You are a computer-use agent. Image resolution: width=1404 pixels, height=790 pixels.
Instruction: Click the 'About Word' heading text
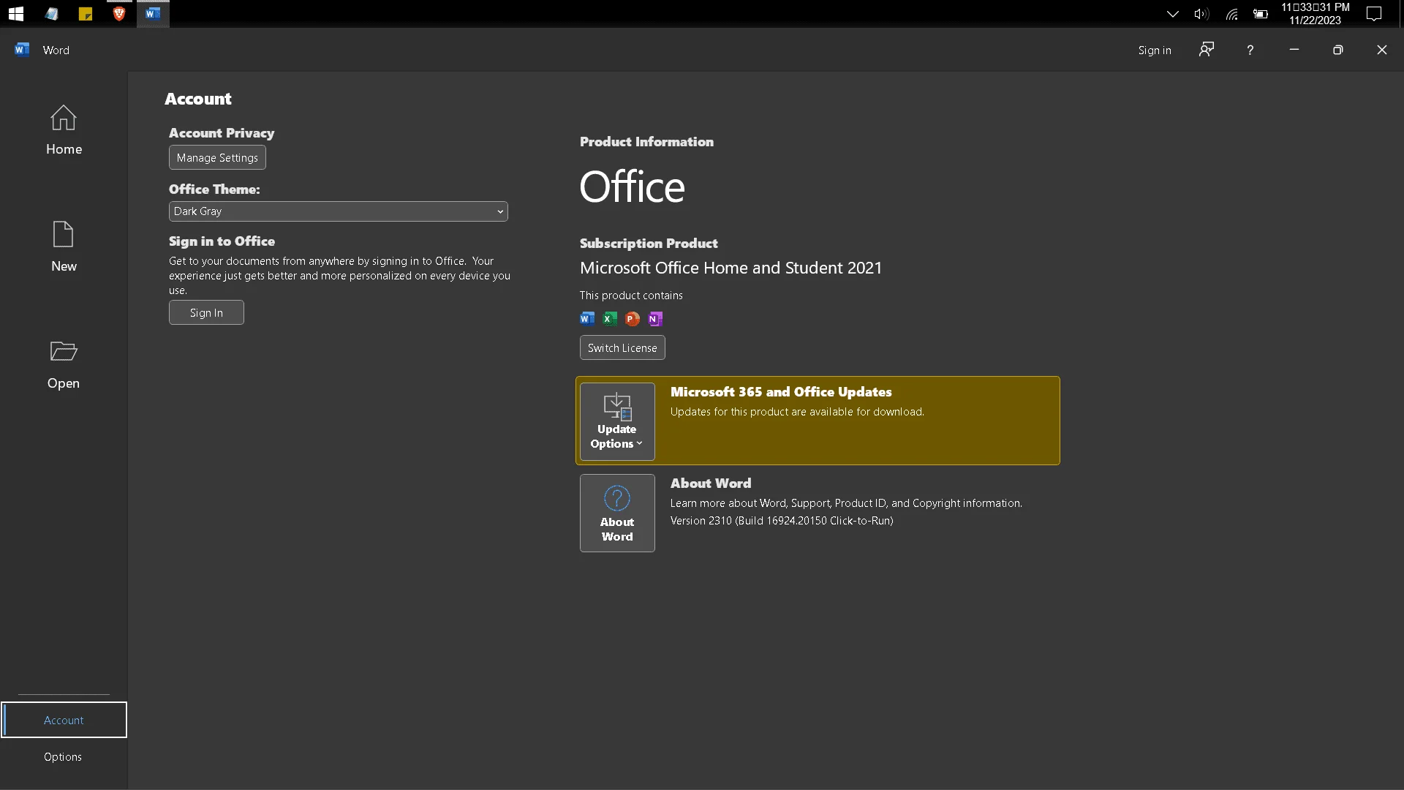711,483
